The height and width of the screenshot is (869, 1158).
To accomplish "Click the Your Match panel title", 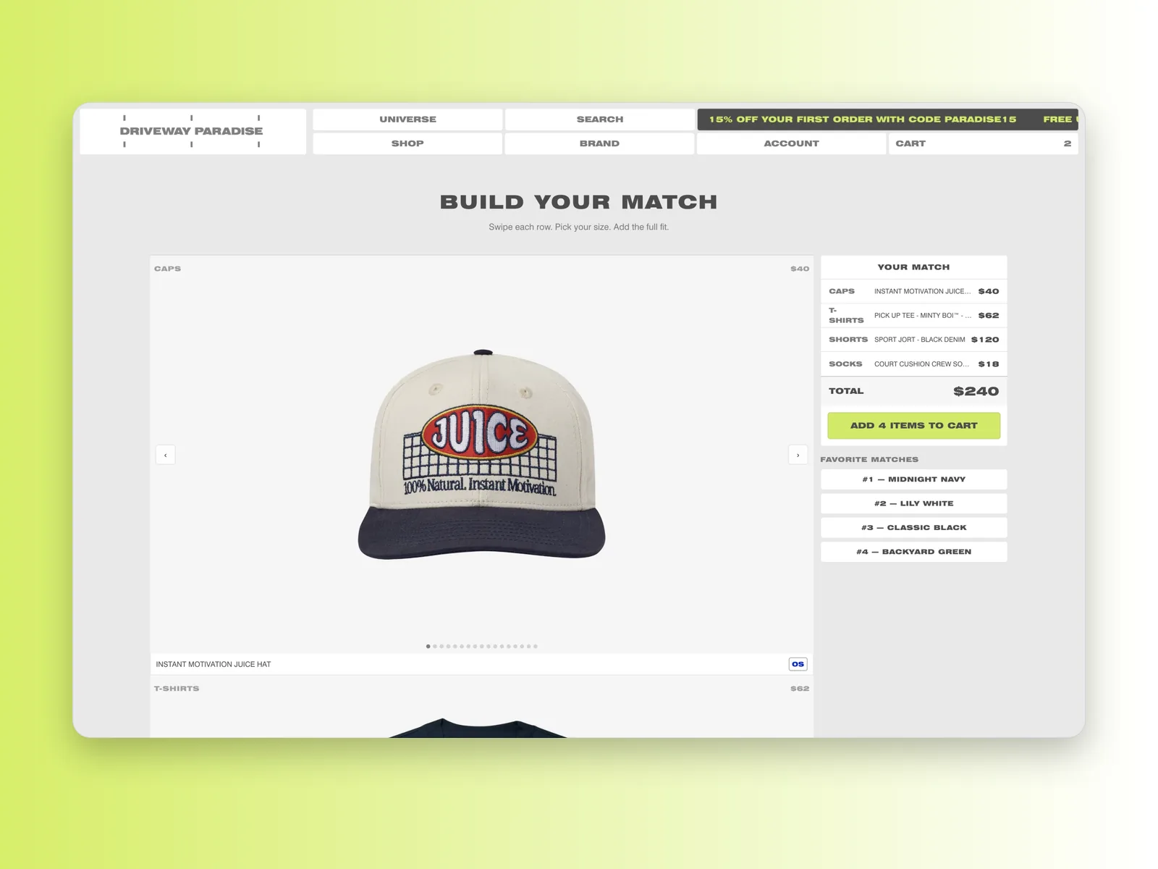I will (x=913, y=267).
